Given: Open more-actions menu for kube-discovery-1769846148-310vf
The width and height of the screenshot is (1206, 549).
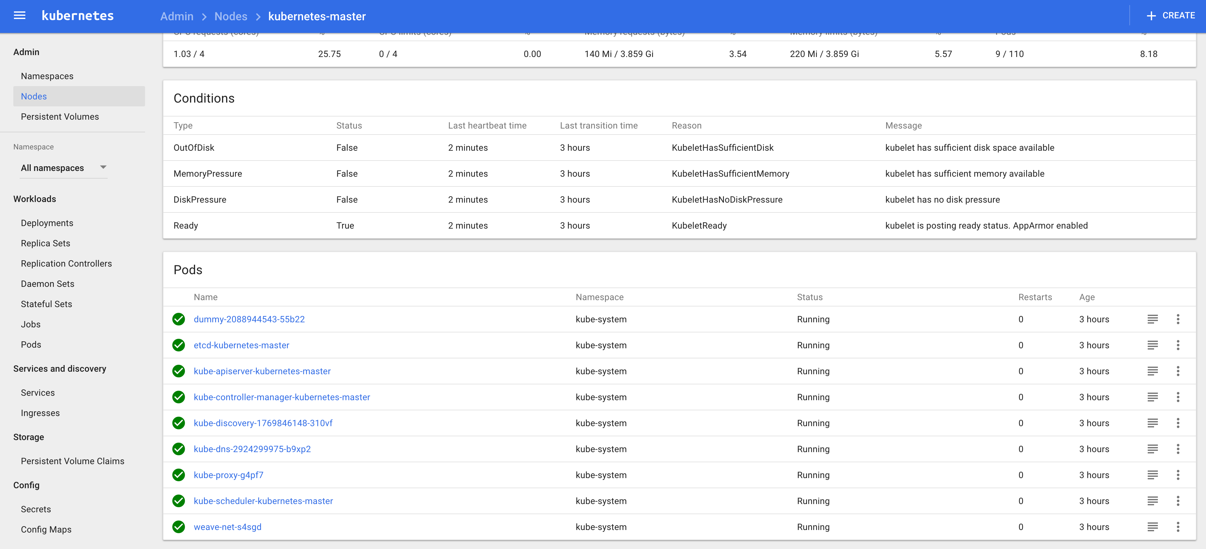Looking at the screenshot, I should 1178,423.
